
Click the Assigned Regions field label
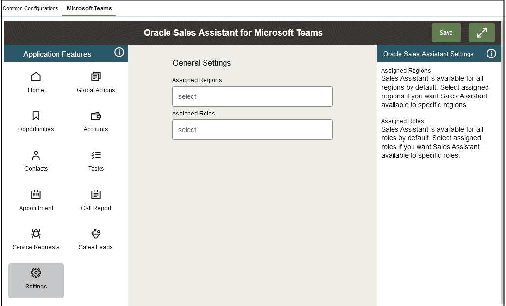[x=197, y=80]
